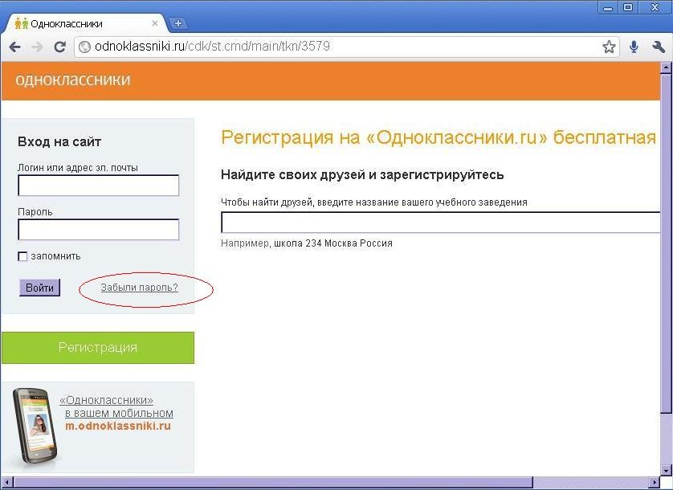Screen dimensions: 673x490
Task: Activate voice search microphone icon
Action: pos(634,47)
